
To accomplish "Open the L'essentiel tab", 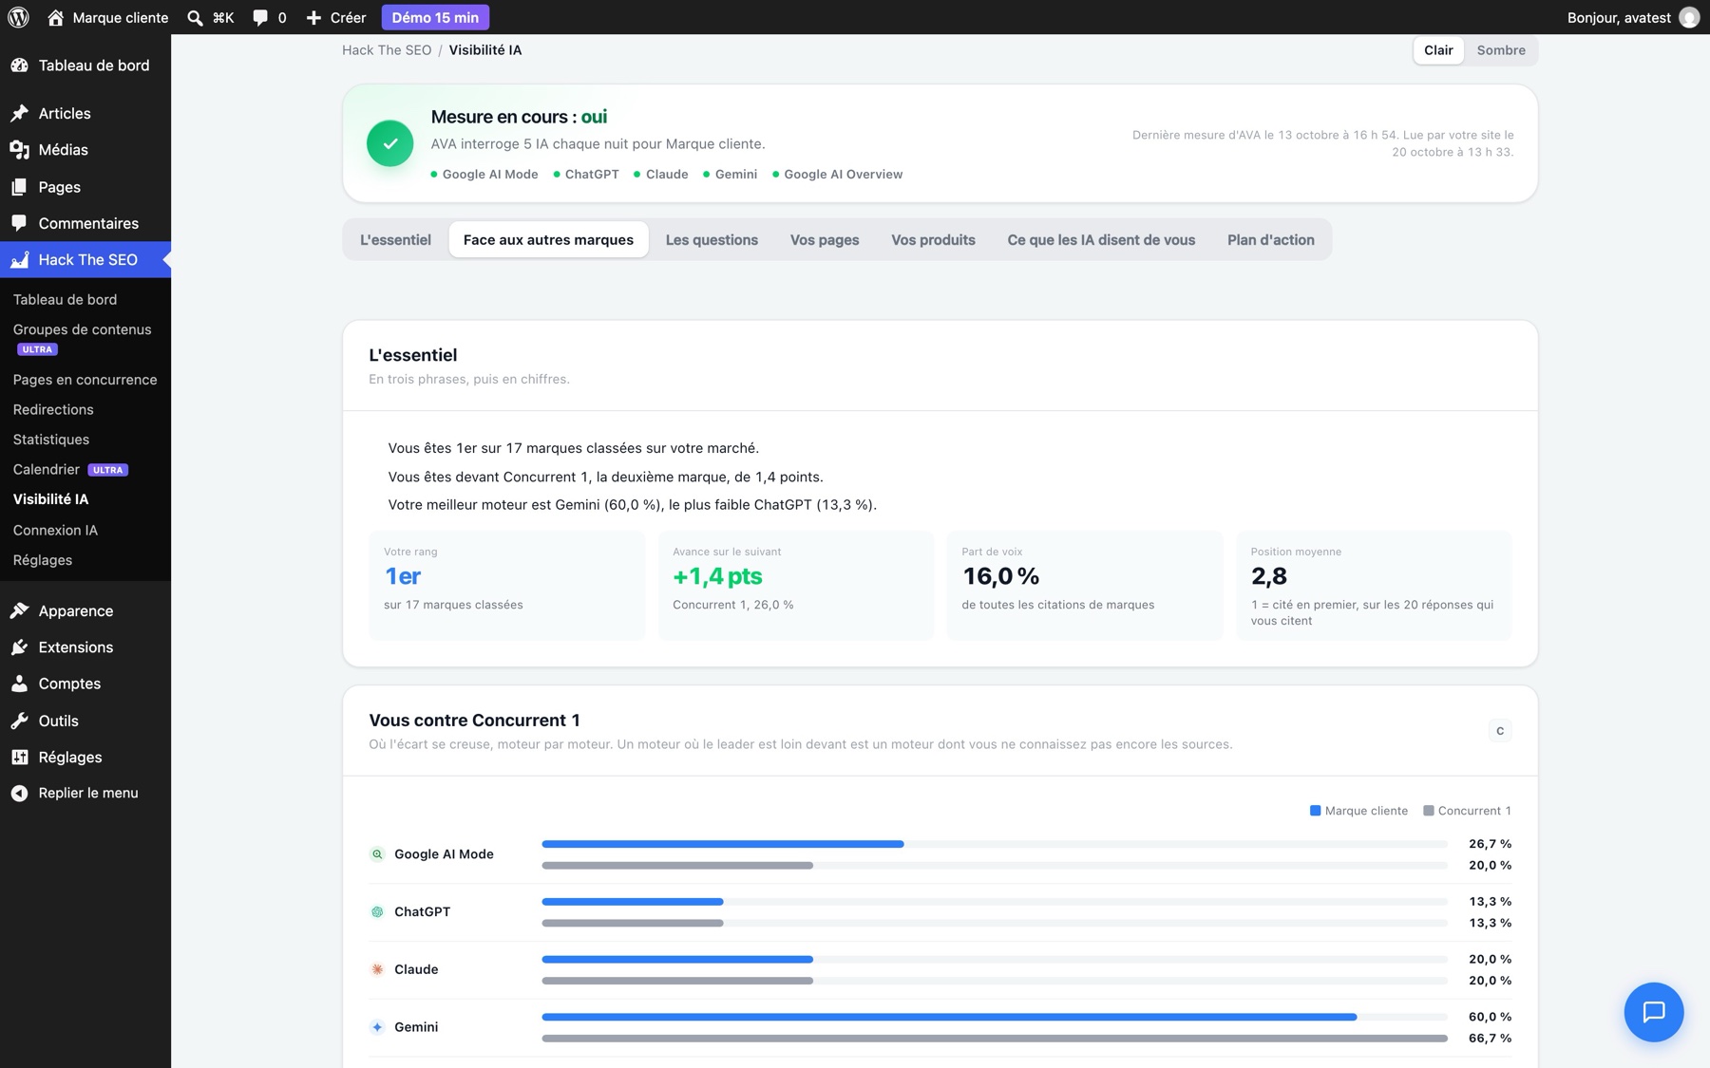I will coord(395,240).
